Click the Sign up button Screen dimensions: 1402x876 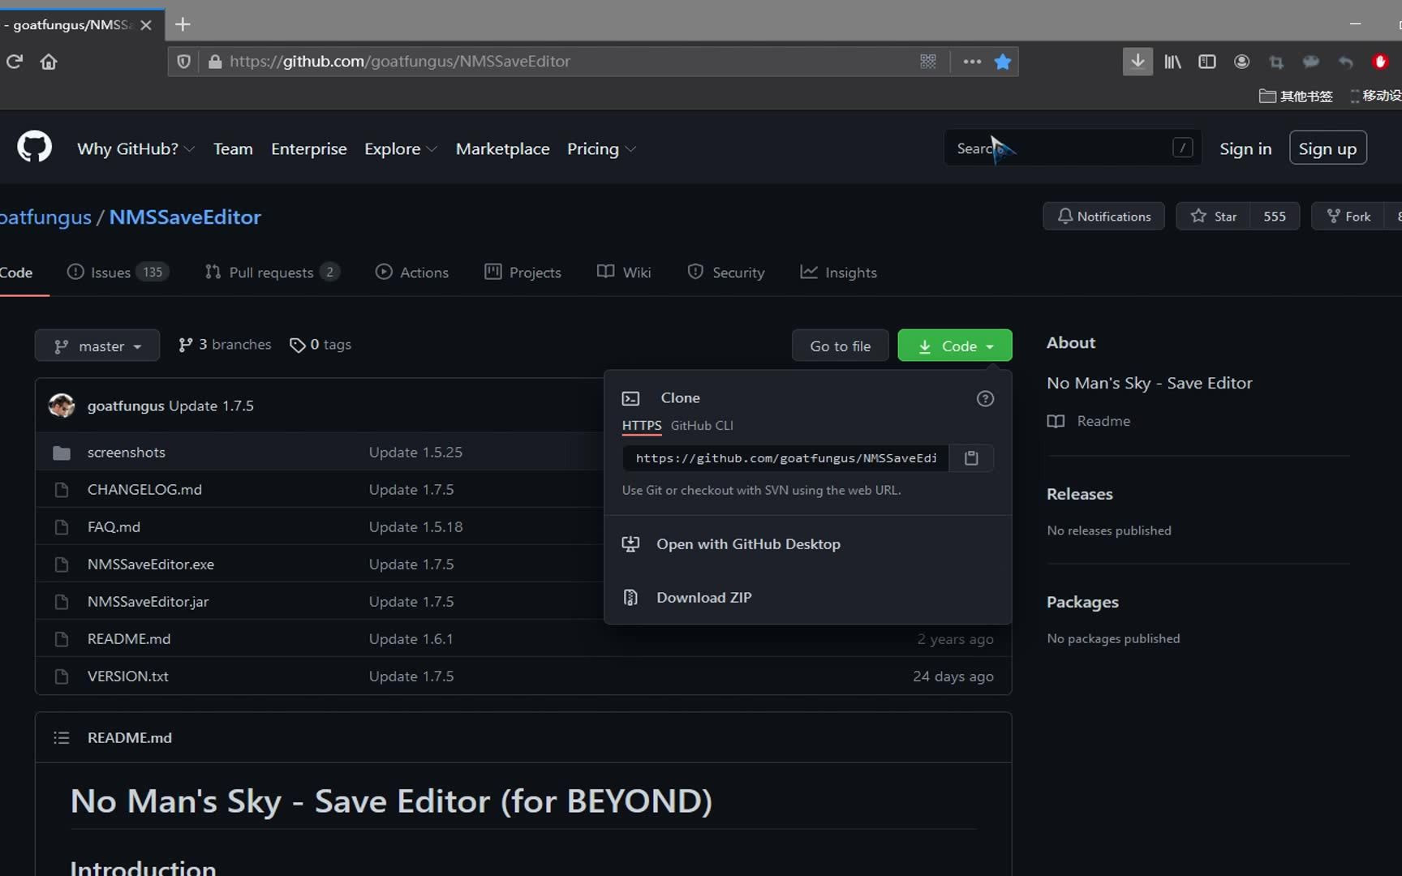point(1327,148)
